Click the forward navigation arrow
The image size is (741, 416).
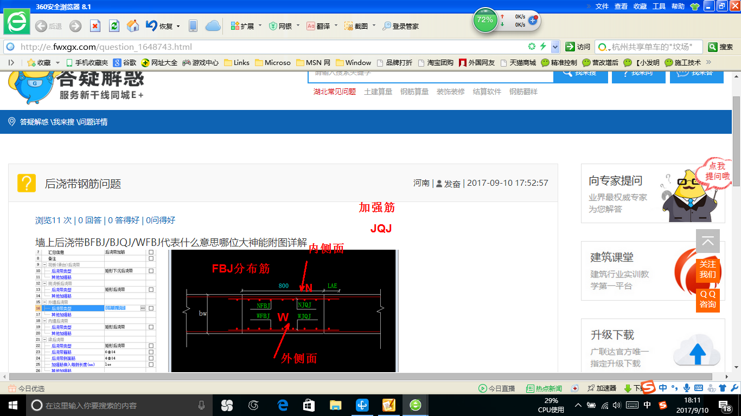pyautogui.click(x=75, y=26)
